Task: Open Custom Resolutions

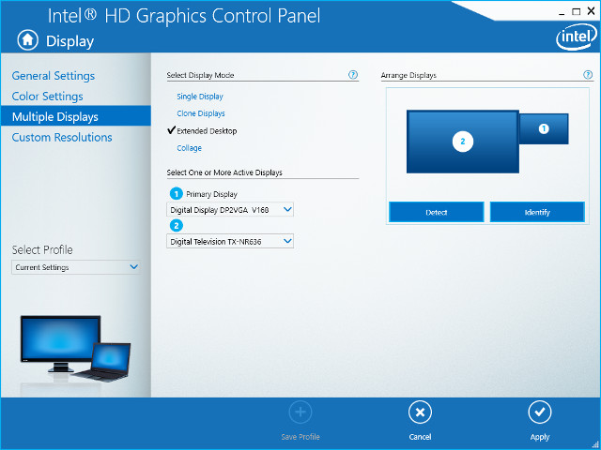Action: pos(62,137)
